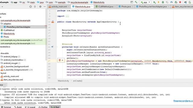Open project panel settings gear

click(x=40, y=7)
